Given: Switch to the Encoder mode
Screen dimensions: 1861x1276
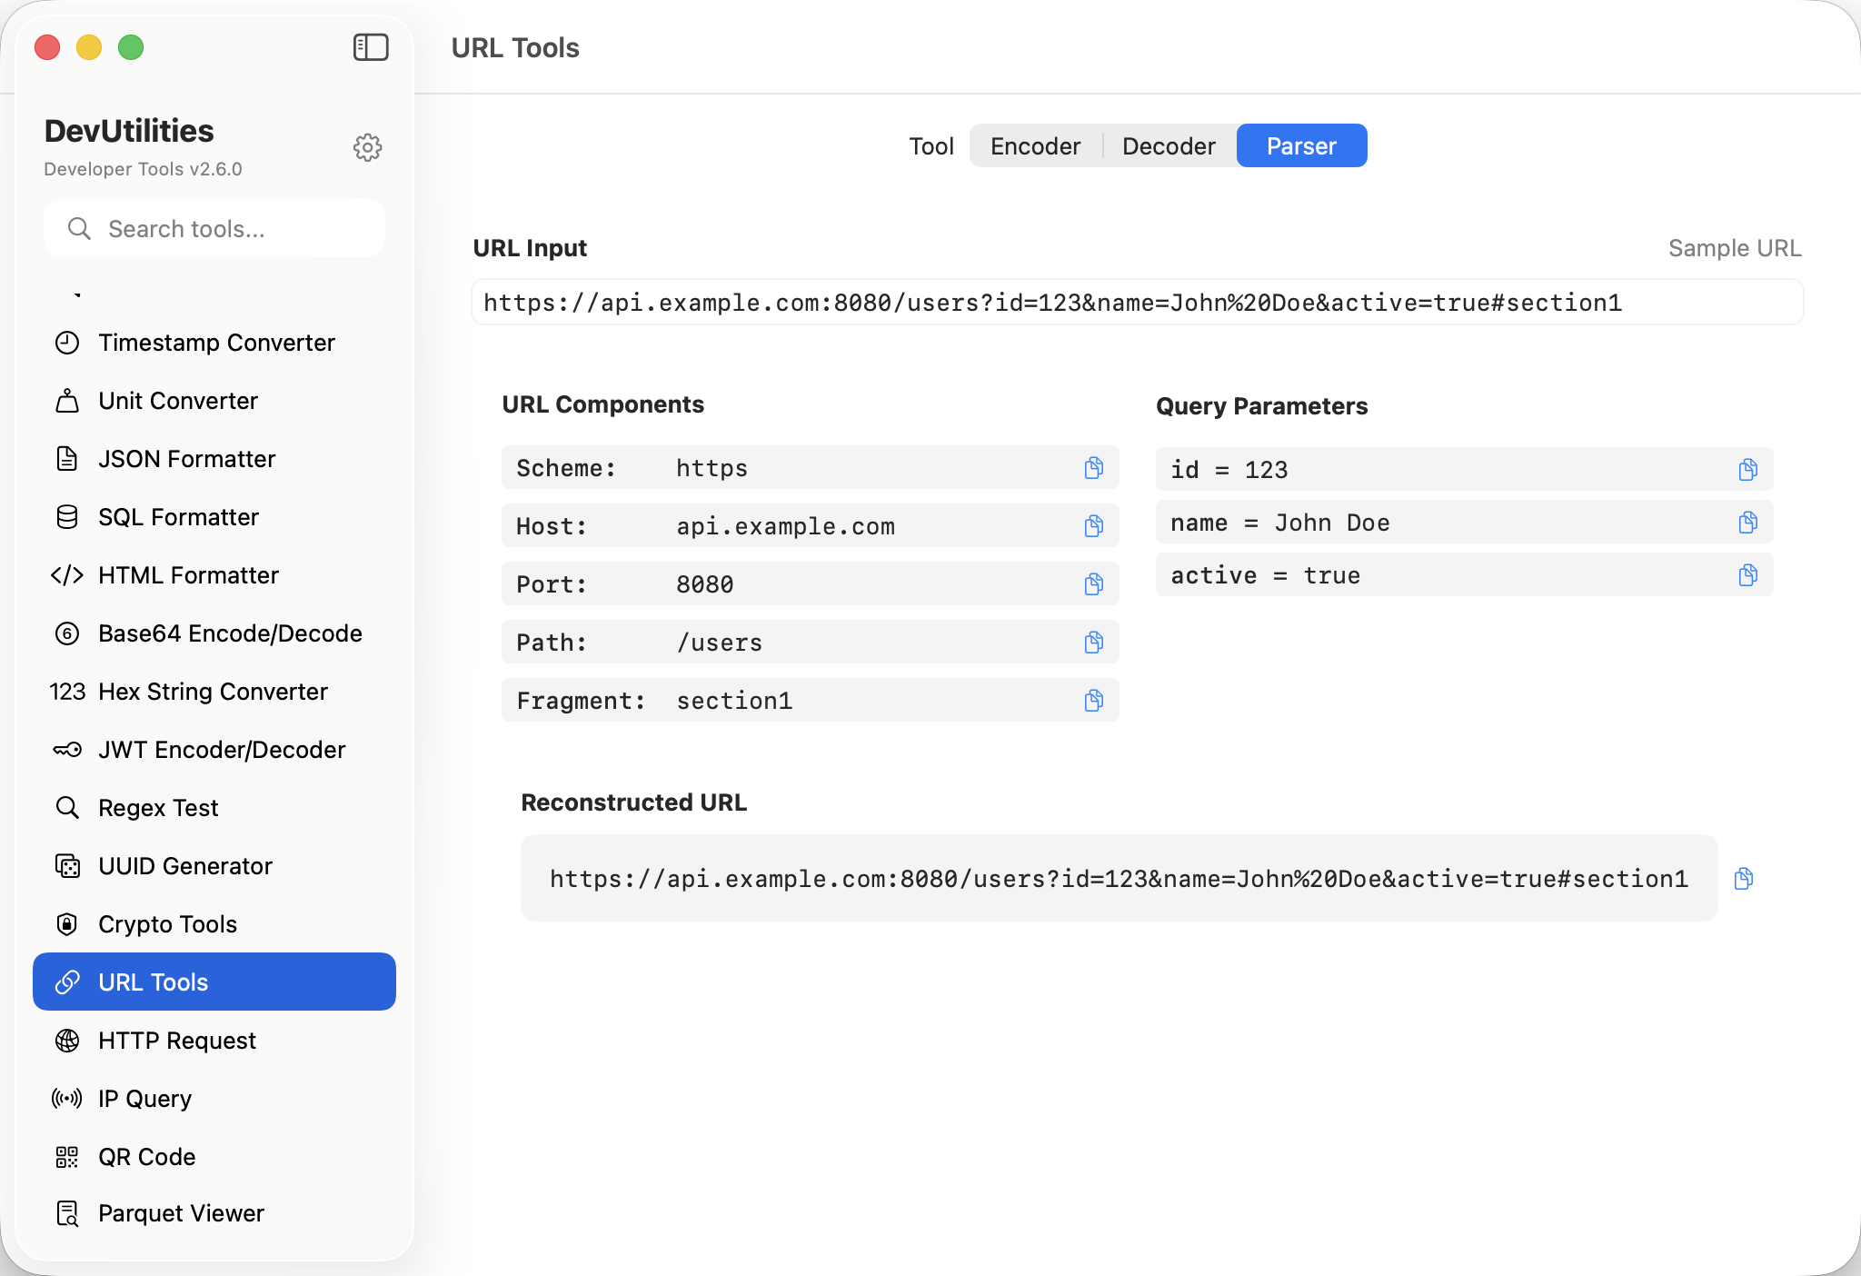Looking at the screenshot, I should [1035, 146].
